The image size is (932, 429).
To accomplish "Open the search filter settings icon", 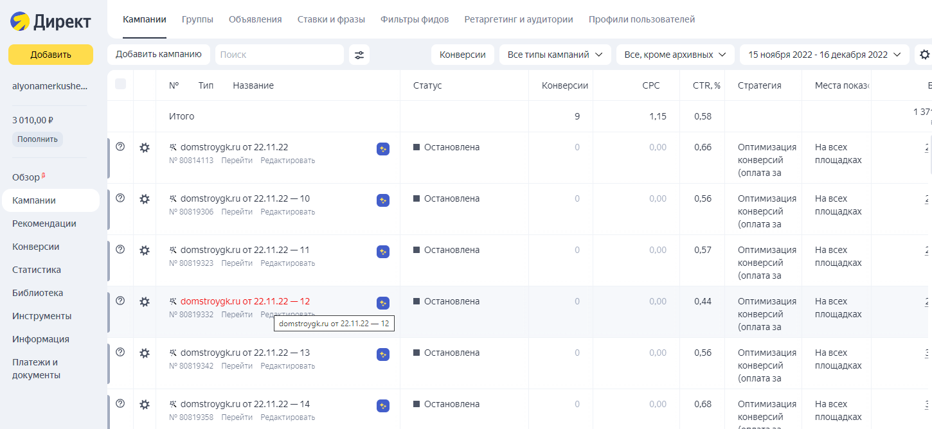I will click(359, 55).
